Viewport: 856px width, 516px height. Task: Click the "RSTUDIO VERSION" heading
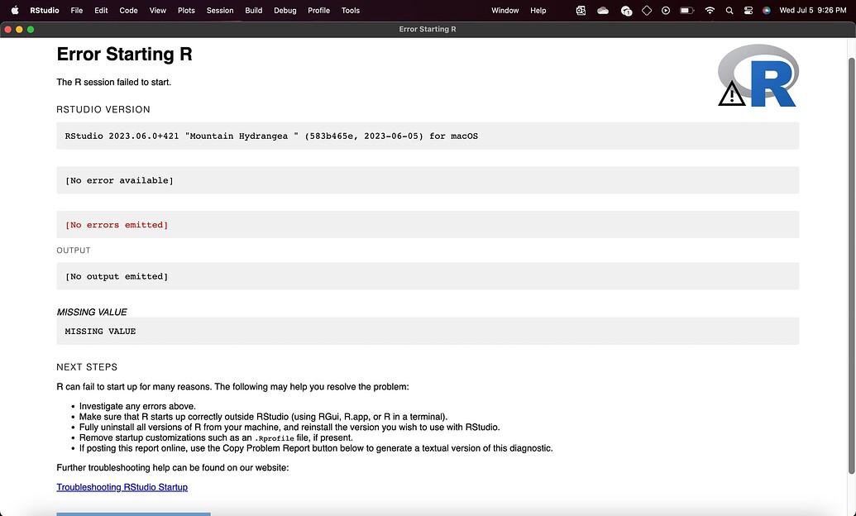pyautogui.click(x=103, y=110)
